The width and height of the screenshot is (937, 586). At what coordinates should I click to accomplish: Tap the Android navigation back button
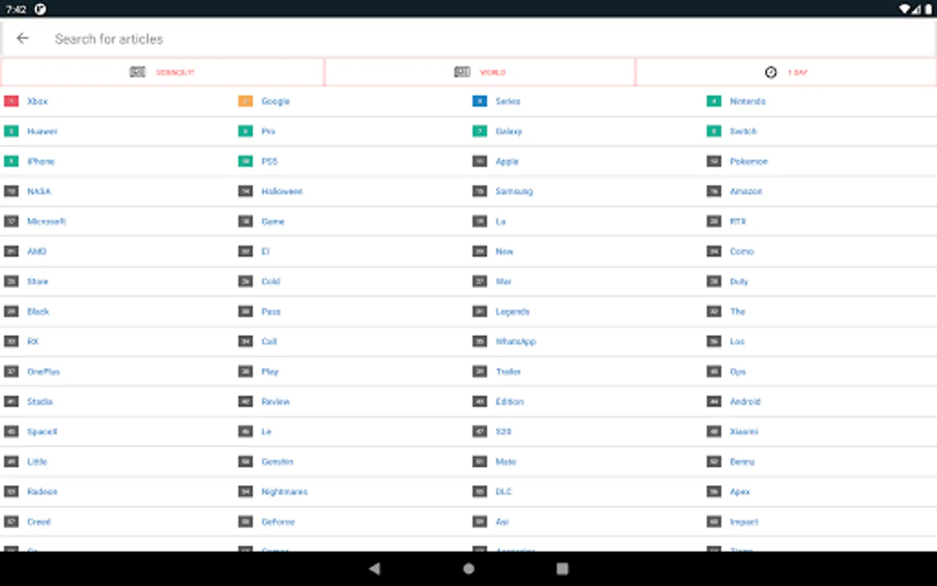pyautogui.click(x=374, y=568)
